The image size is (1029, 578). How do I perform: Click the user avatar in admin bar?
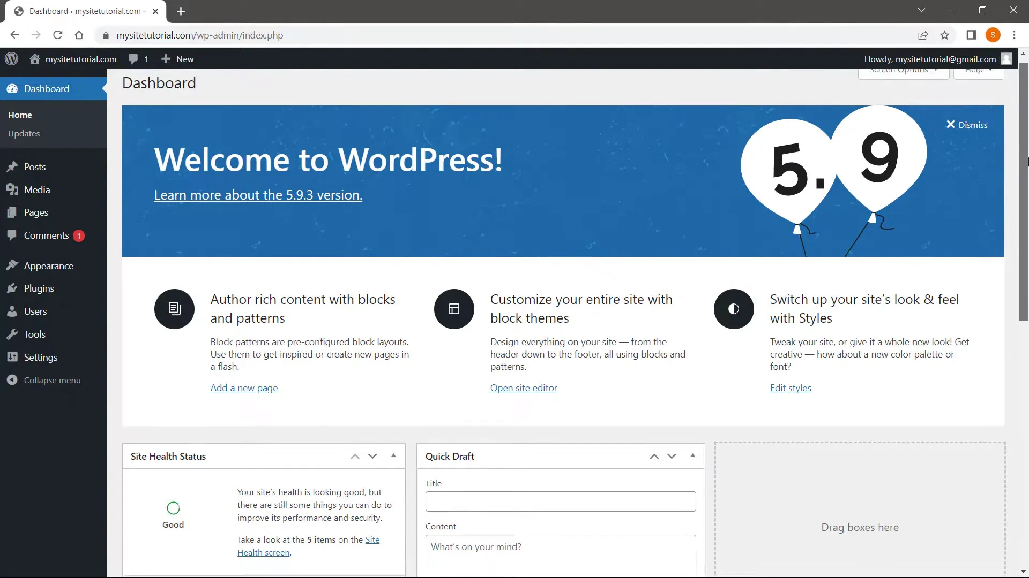click(x=1006, y=59)
